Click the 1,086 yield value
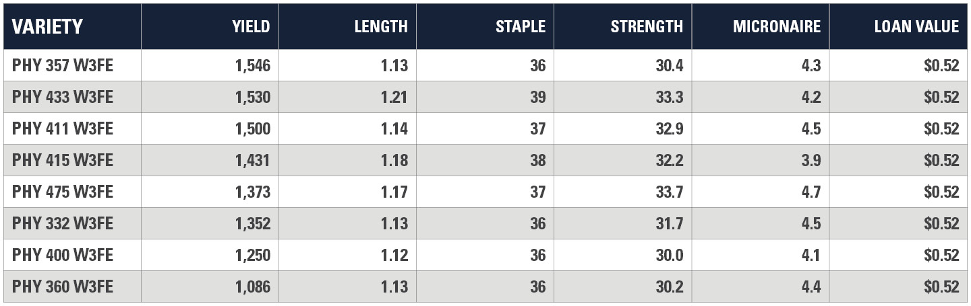The image size is (971, 306). [252, 286]
